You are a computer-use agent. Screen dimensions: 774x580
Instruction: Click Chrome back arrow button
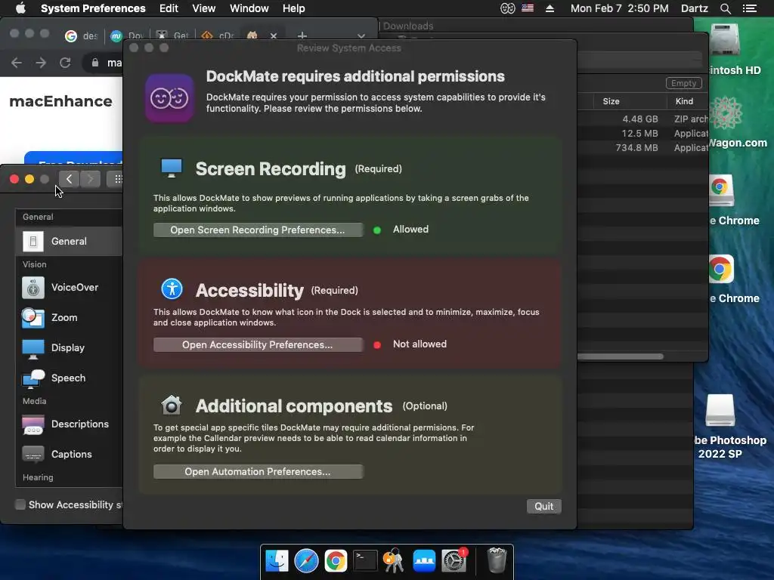[x=17, y=63]
